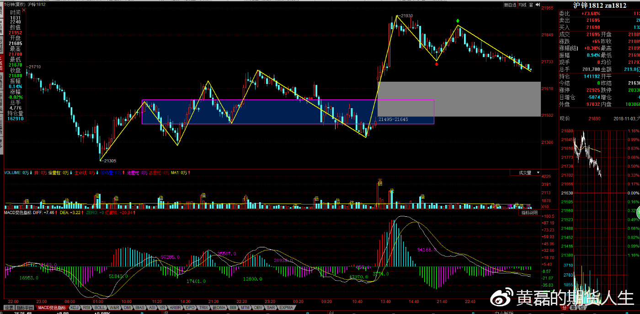
Task: Open the 指标说明 indicator description button
Action: pos(529,213)
